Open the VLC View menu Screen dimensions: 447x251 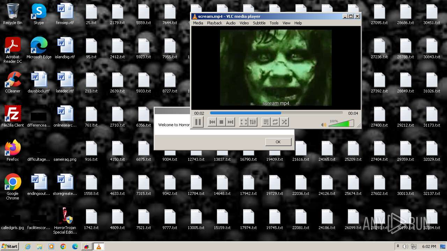286,23
